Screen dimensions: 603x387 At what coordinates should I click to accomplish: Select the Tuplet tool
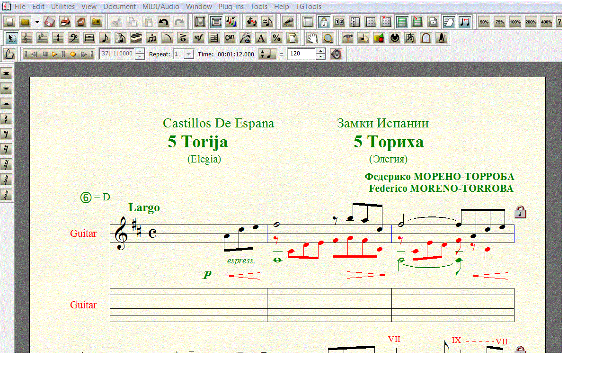pos(151,38)
